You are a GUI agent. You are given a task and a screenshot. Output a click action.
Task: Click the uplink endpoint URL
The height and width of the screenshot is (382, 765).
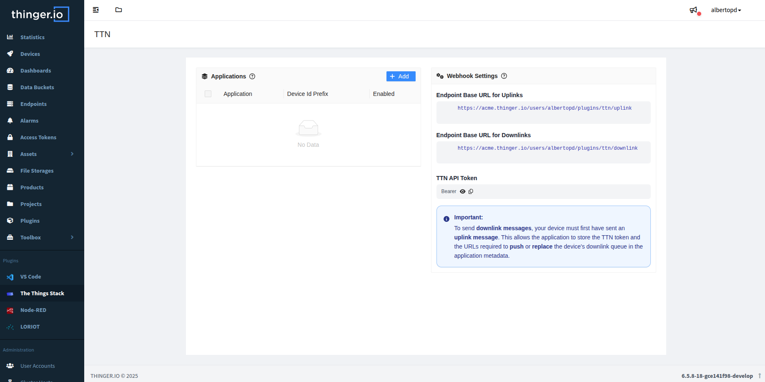(x=544, y=108)
